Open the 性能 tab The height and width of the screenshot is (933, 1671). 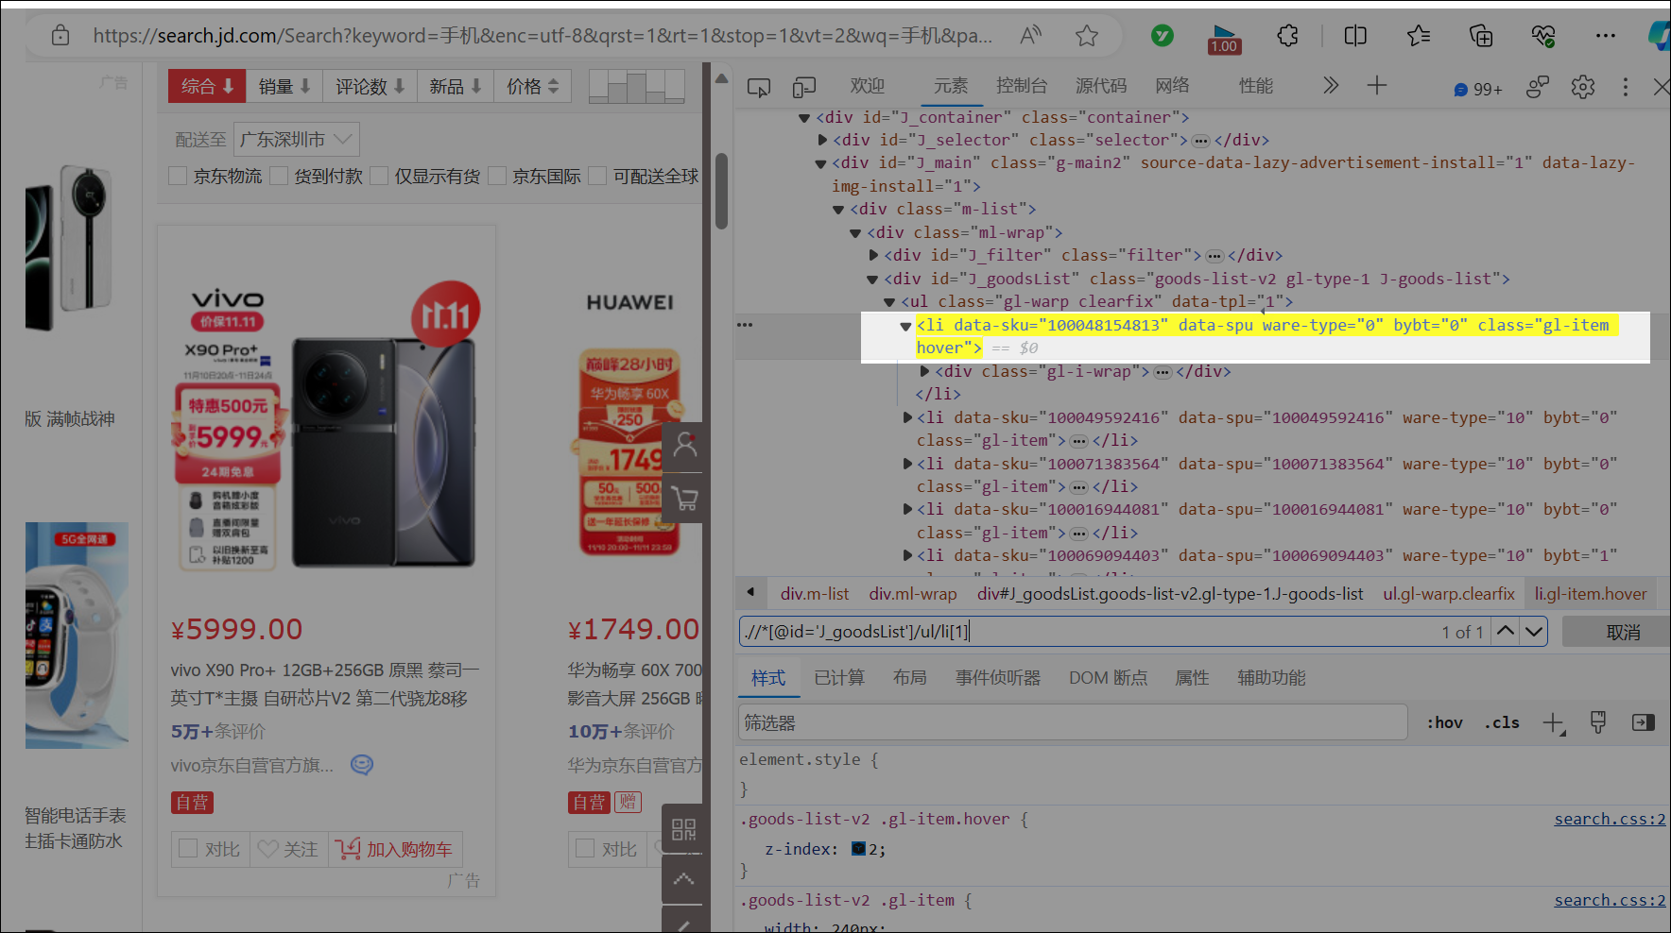1256,86
